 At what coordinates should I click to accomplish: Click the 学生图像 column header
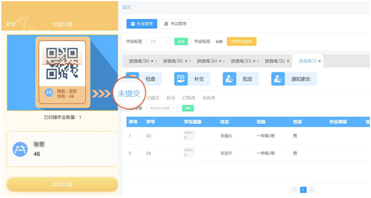pos(193,122)
